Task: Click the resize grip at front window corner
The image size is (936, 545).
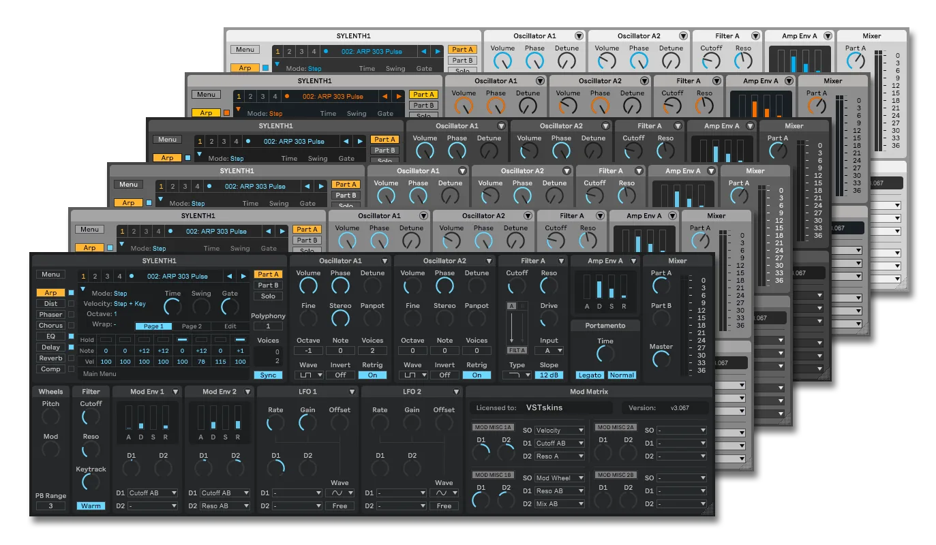Action: pos(708,510)
